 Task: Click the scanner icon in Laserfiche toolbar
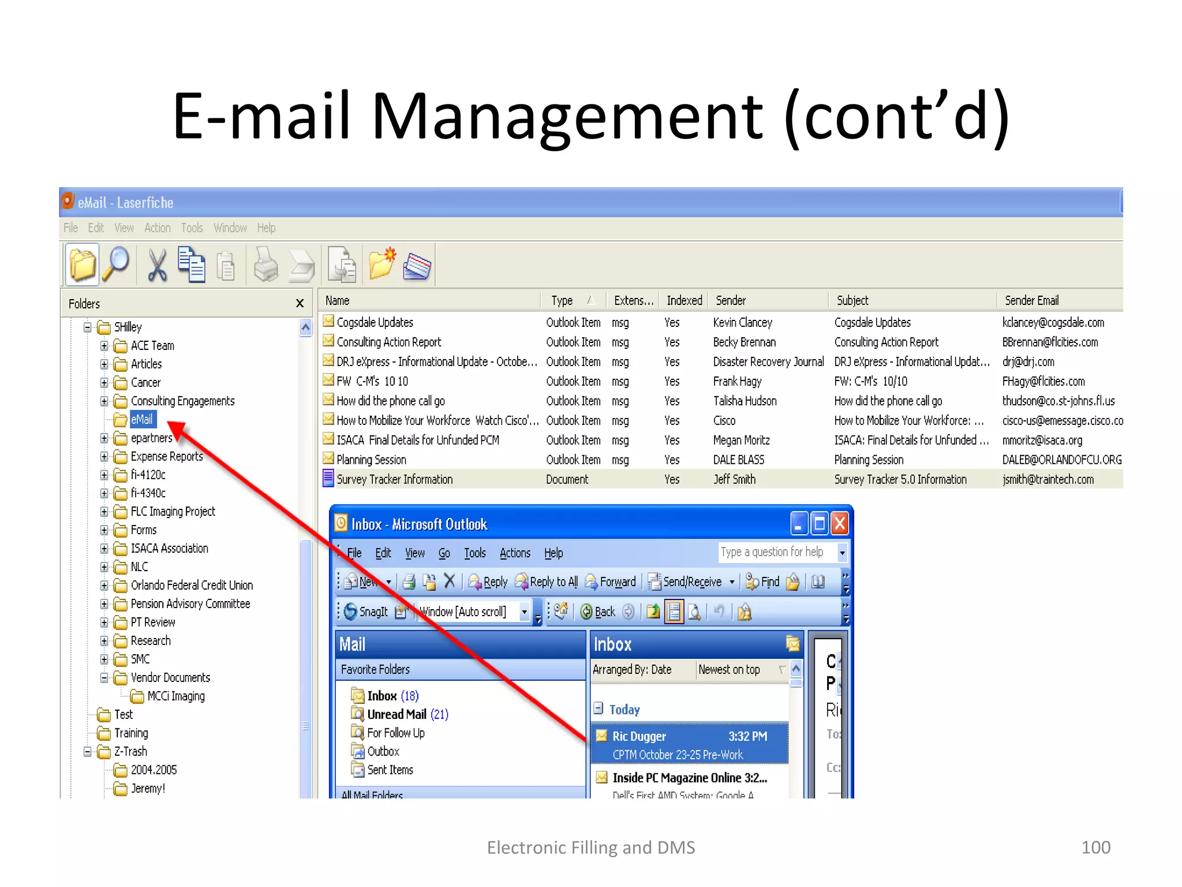coord(301,266)
